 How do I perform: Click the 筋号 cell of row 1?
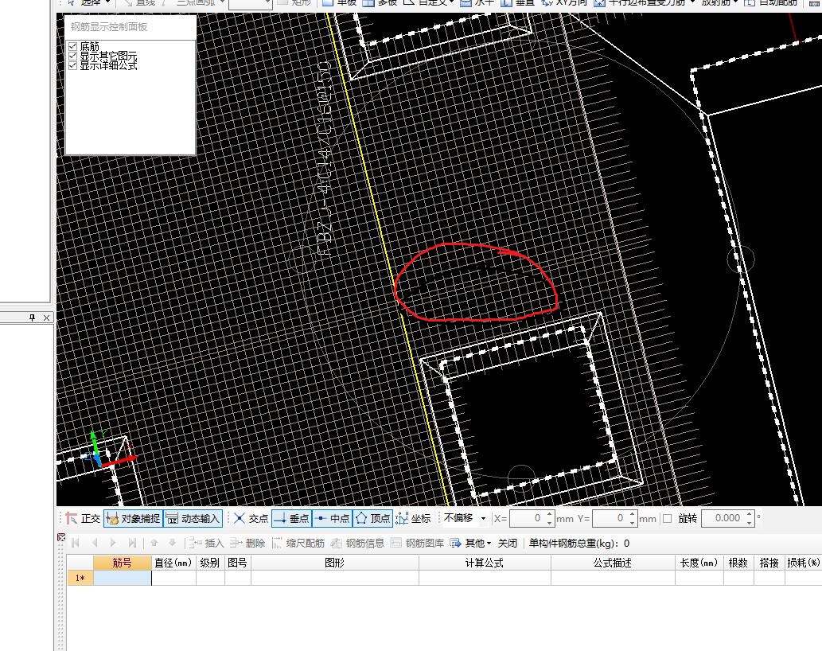click(x=123, y=578)
